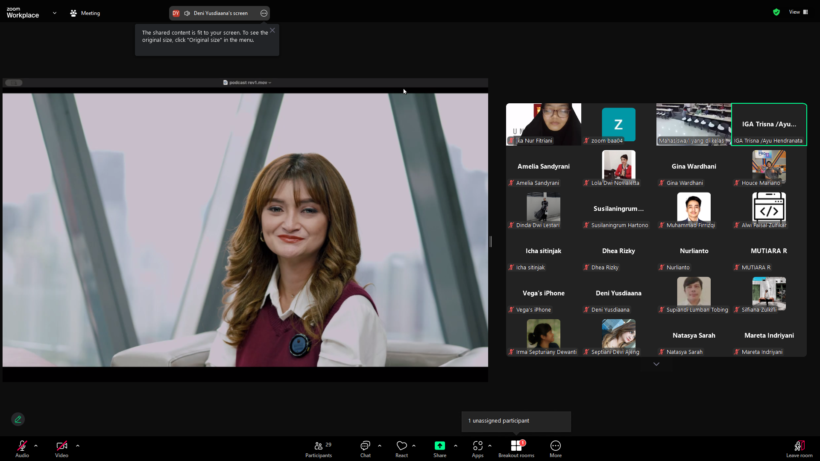The height and width of the screenshot is (461, 820).
Task: Open meeting encryption shield info
Action: click(776, 12)
